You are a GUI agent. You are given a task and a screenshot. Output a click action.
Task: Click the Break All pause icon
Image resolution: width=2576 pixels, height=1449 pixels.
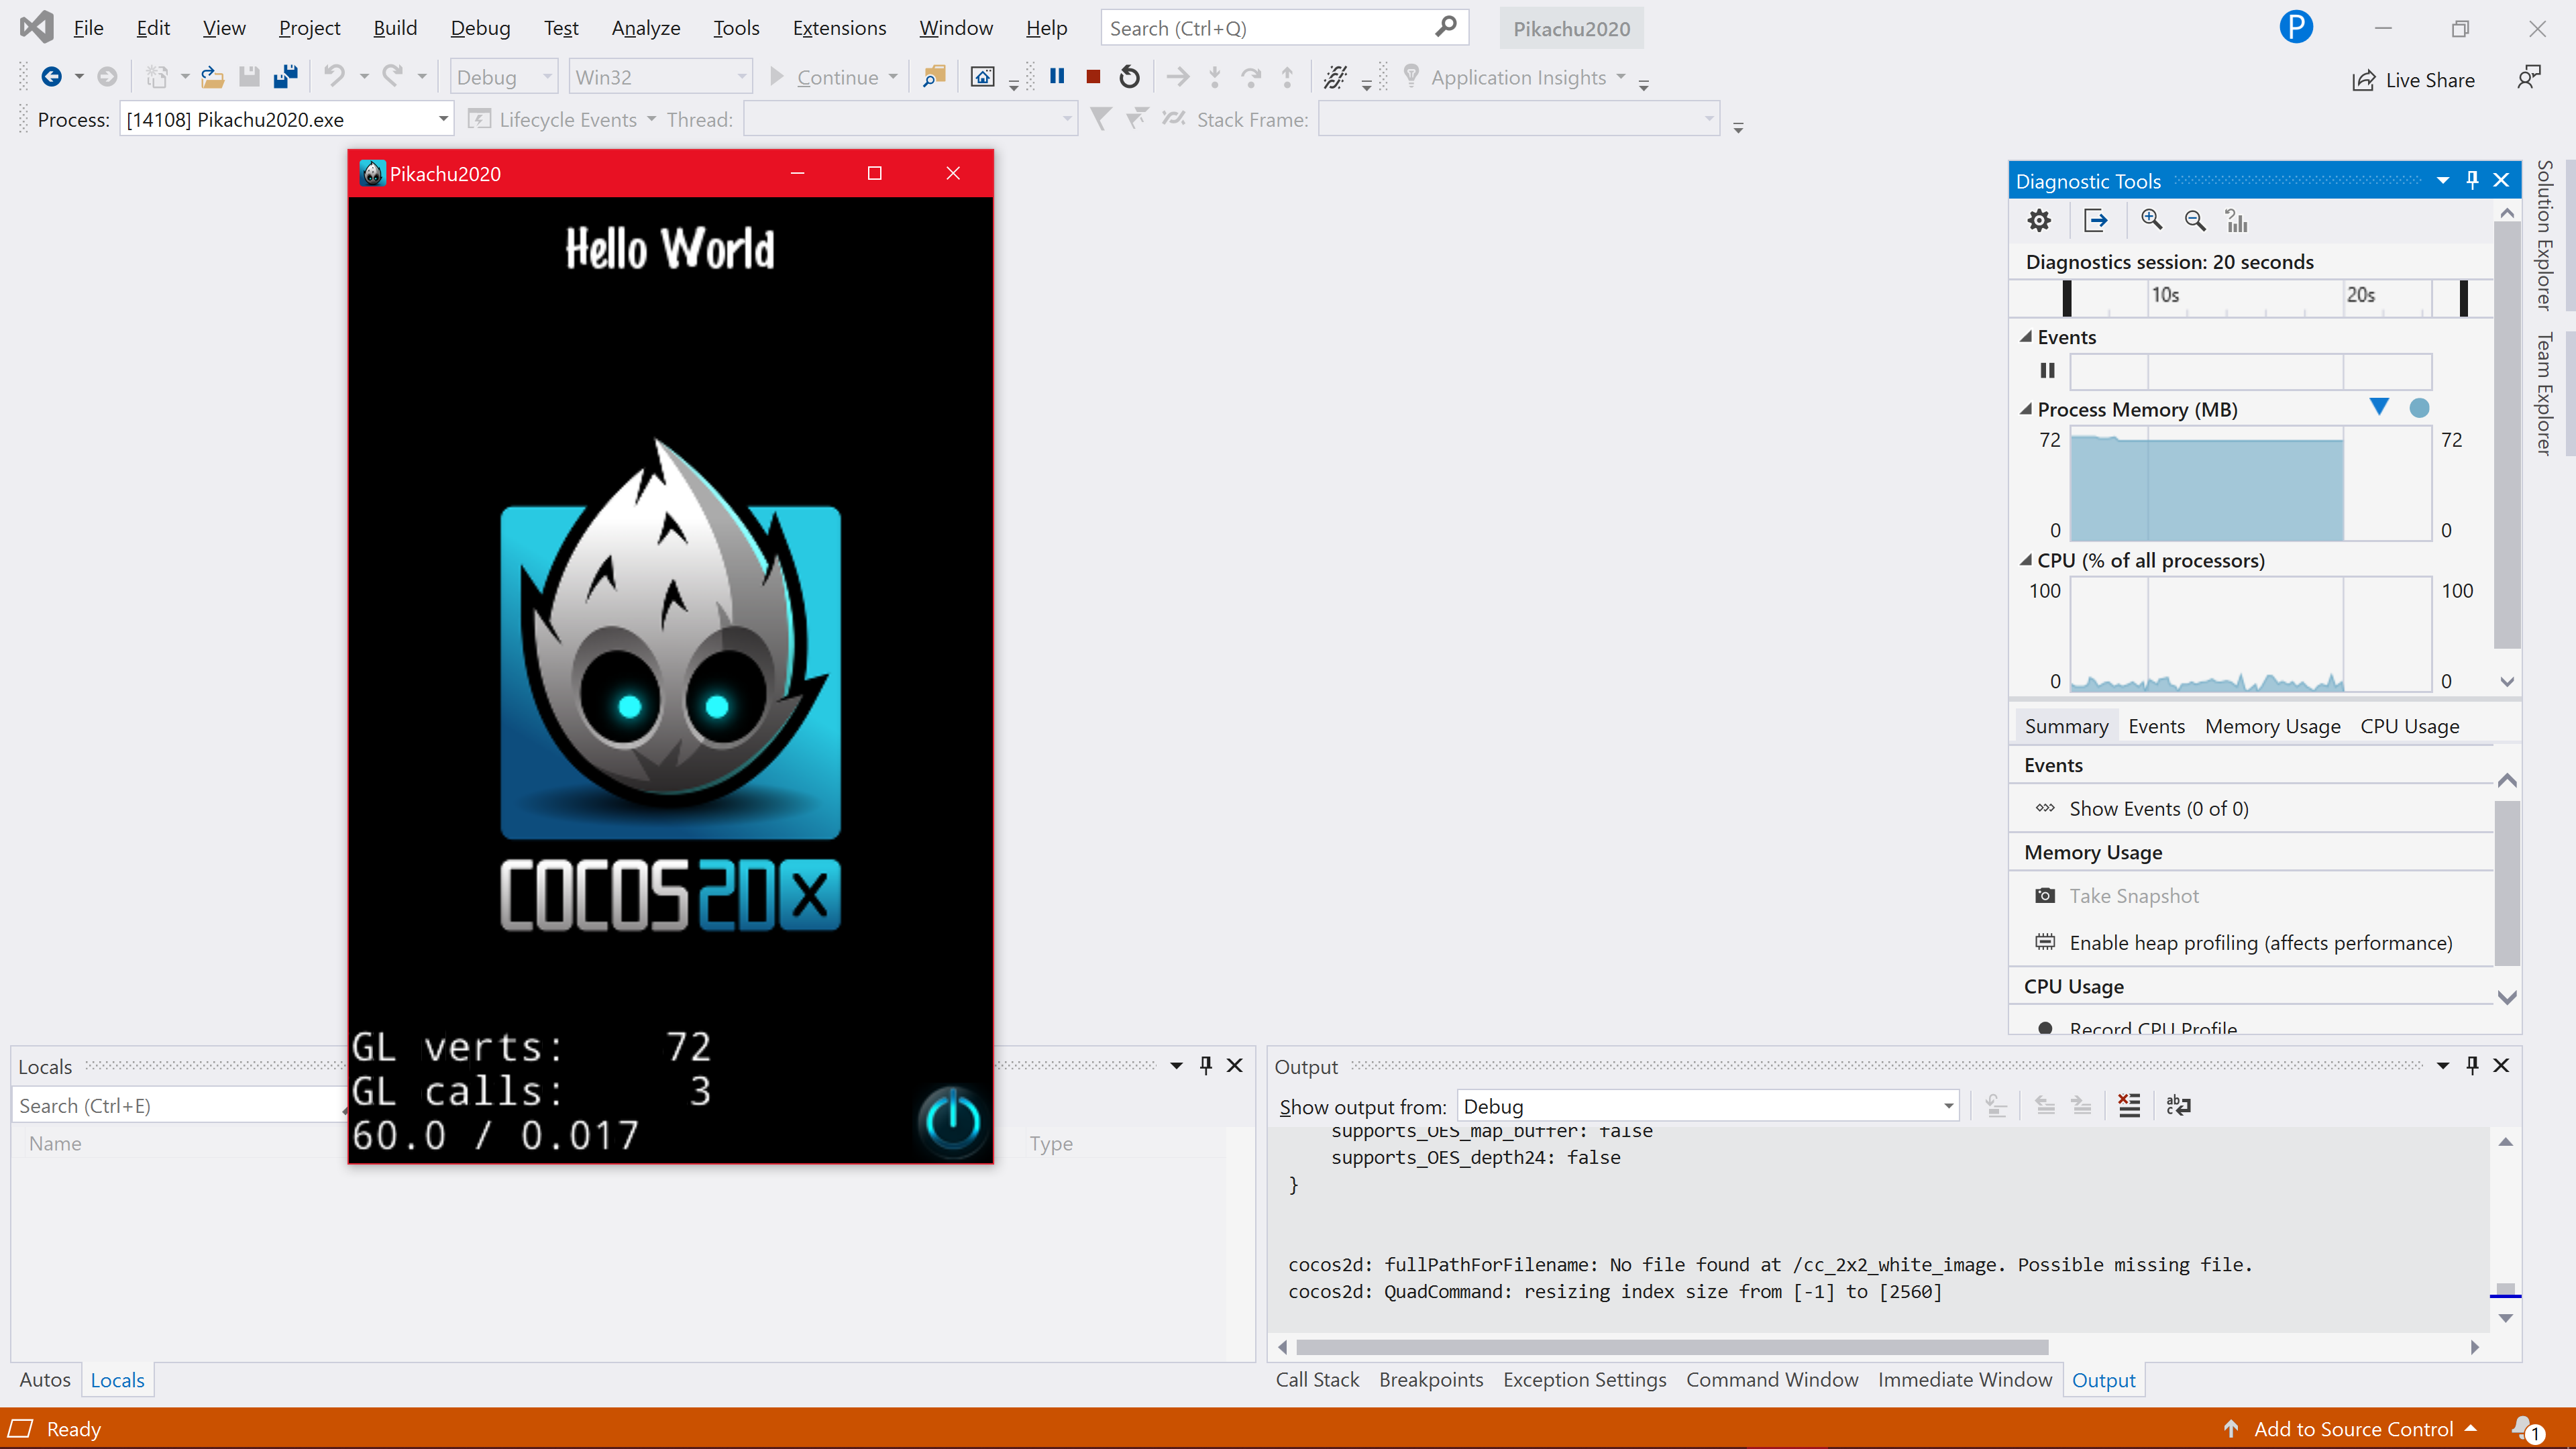tap(1057, 77)
